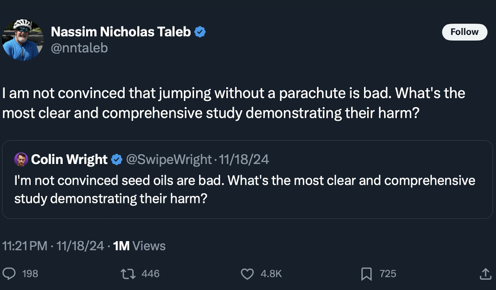Click the 198 replies count
Image resolution: width=496 pixels, height=290 pixels.
[x=30, y=273]
